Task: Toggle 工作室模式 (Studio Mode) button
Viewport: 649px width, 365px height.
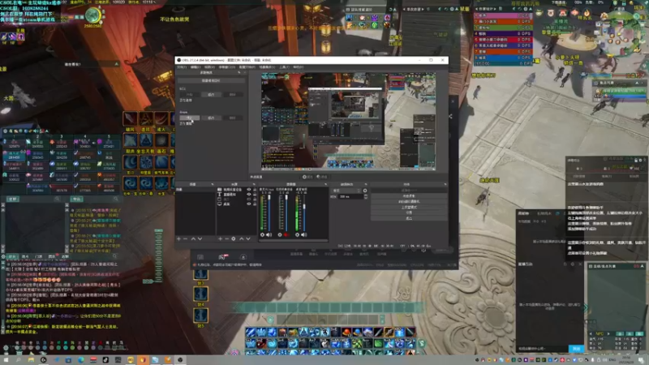Action: [x=409, y=207]
